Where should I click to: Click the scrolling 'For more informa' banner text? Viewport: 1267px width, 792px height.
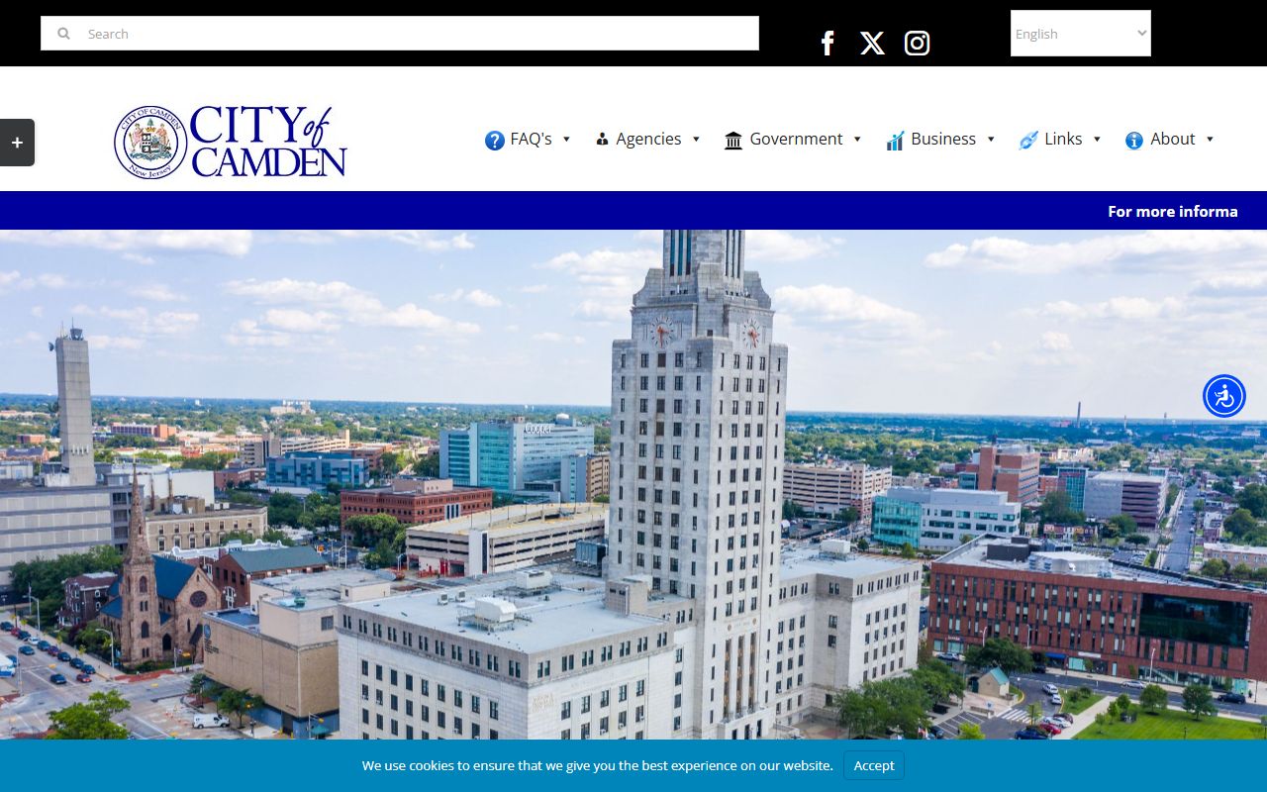[1172, 211]
